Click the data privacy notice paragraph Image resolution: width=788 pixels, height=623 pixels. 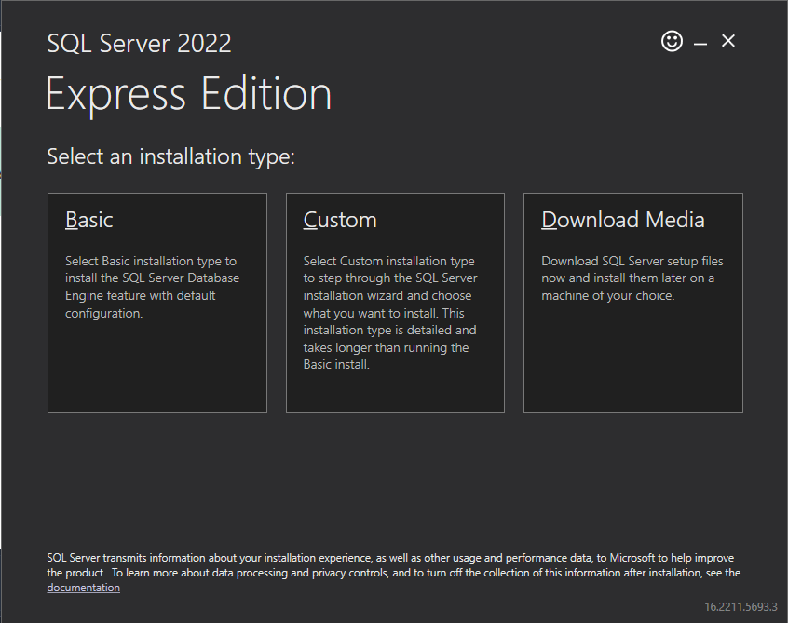click(x=391, y=565)
